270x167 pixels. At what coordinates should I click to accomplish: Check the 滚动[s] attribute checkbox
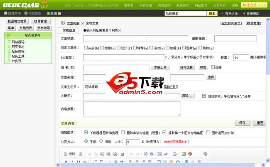click(x=151, y=48)
